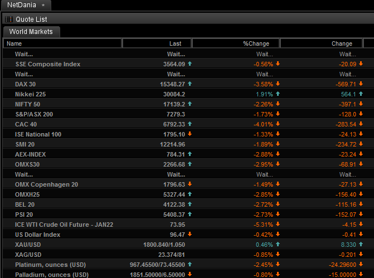374x278 pixels.
Task: Switch to the NetDania tab
Action: tap(26, 5)
